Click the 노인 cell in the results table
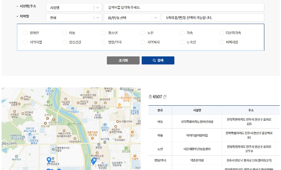This screenshot has height=170, width=281. (x=160, y=149)
